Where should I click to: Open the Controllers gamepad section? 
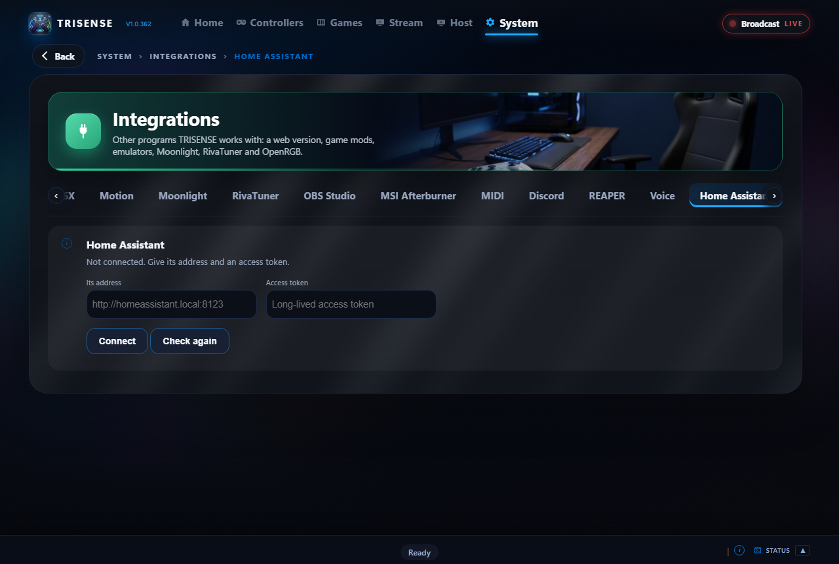pos(270,23)
